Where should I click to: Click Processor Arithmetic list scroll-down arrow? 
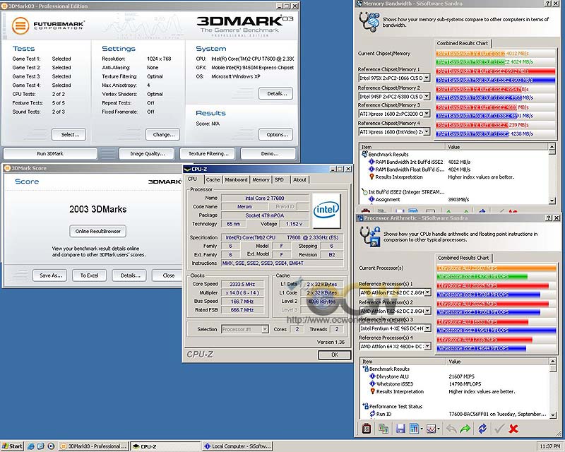[553, 415]
